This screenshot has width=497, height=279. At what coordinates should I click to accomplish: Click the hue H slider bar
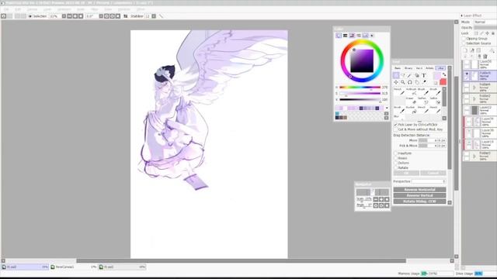pos(360,88)
